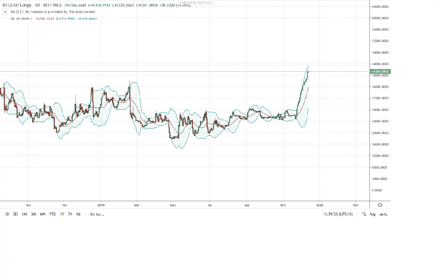
Task: Open chart settings gear icon
Action: tap(380, 205)
